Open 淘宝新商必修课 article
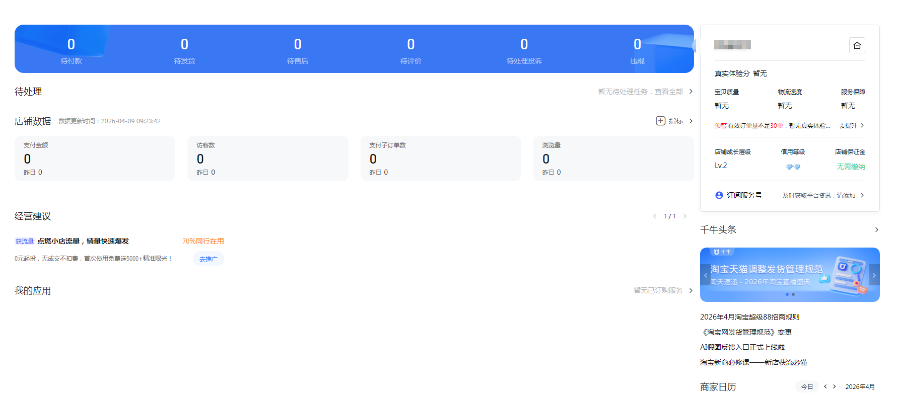This screenshot has height=395, width=897. [753, 362]
